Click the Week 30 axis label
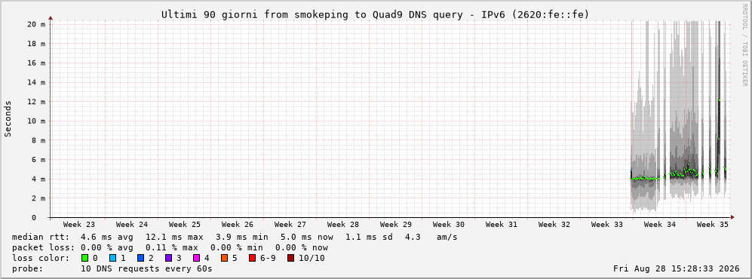The height and width of the screenshot is (279, 752). (x=449, y=225)
